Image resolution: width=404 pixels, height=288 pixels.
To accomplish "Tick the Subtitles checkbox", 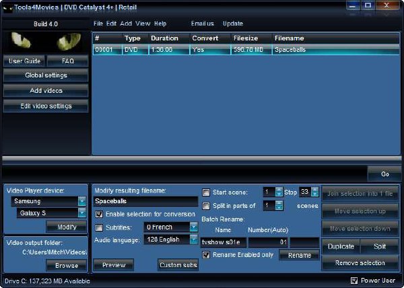I will point(99,227).
